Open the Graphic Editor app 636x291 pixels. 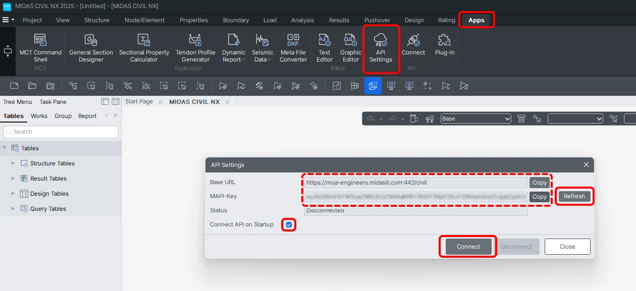click(351, 48)
